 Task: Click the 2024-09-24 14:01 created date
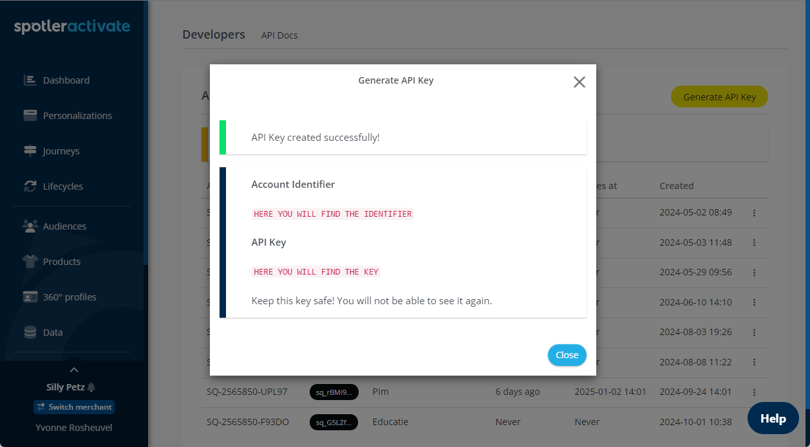tap(695, 392)
